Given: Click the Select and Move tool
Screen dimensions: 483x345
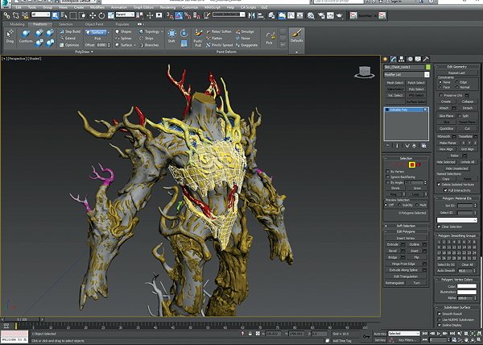Looking at the screenshot, I should (x=92, y=15).
